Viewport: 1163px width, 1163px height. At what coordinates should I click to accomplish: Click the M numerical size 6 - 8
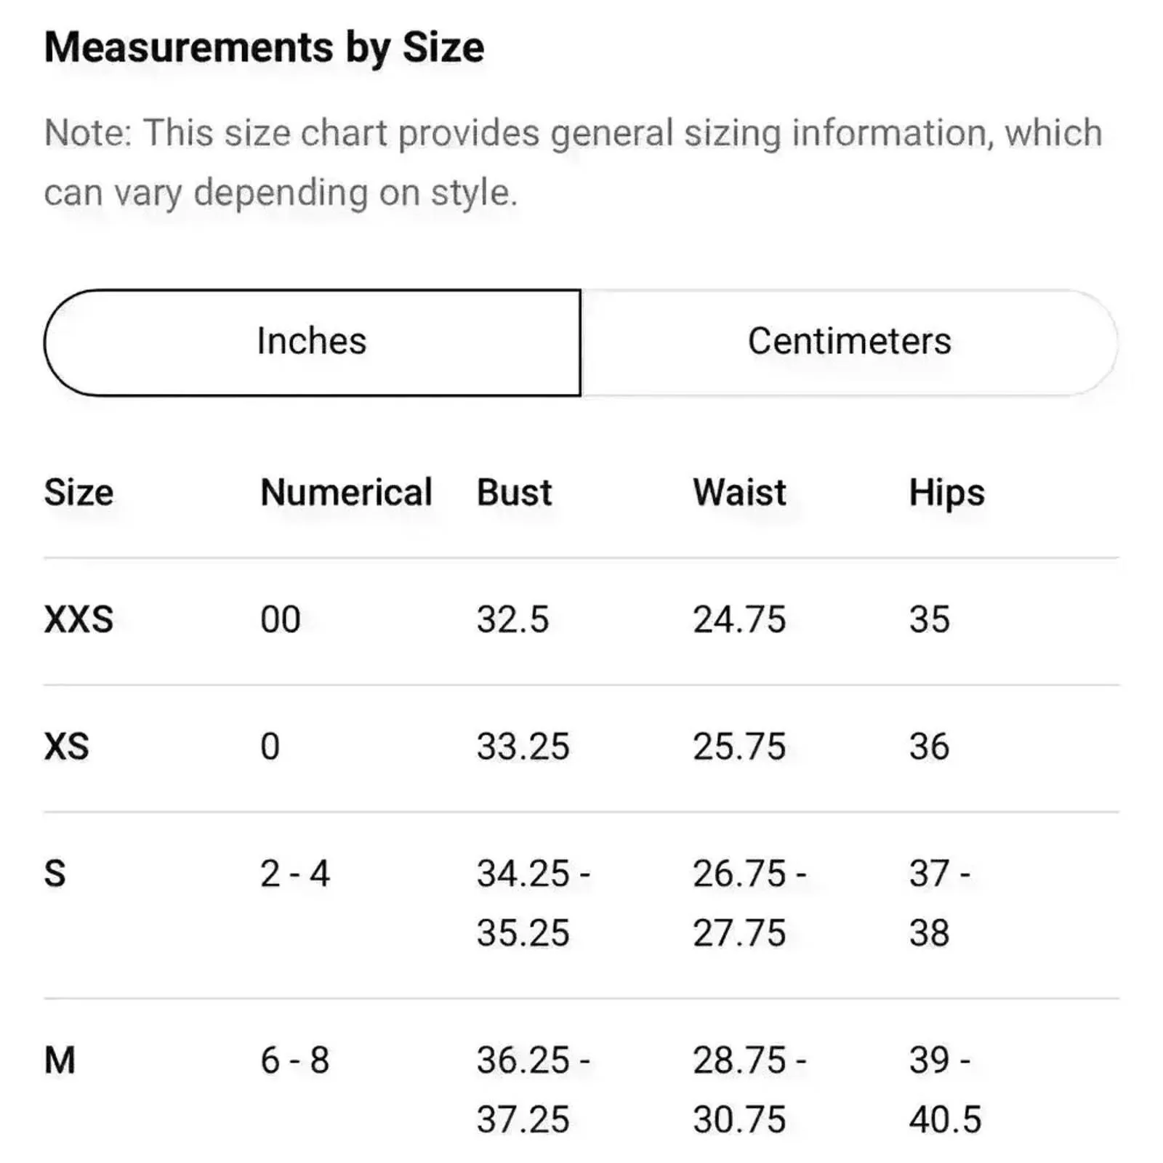click(x=295, y=1061)
